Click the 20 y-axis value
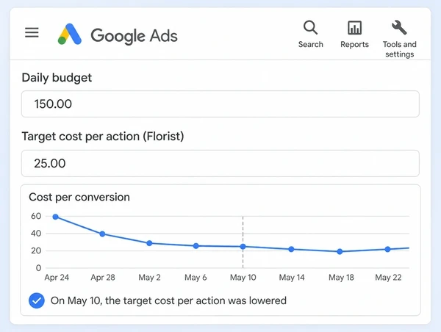Viewport: 441px width, 332px height. click(x=36, y=250)
